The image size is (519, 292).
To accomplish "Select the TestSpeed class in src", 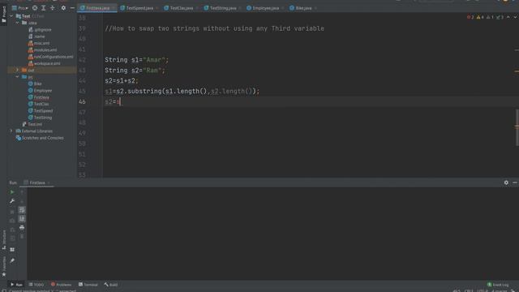I will pos(41,111).
